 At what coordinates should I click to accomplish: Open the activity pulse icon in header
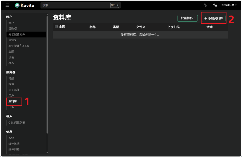(x=205, y=5)
